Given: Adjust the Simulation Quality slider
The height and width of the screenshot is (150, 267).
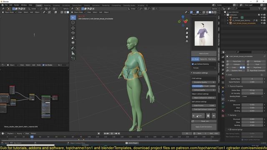Looking at the screenshot, I should click(x=204, y=82).
